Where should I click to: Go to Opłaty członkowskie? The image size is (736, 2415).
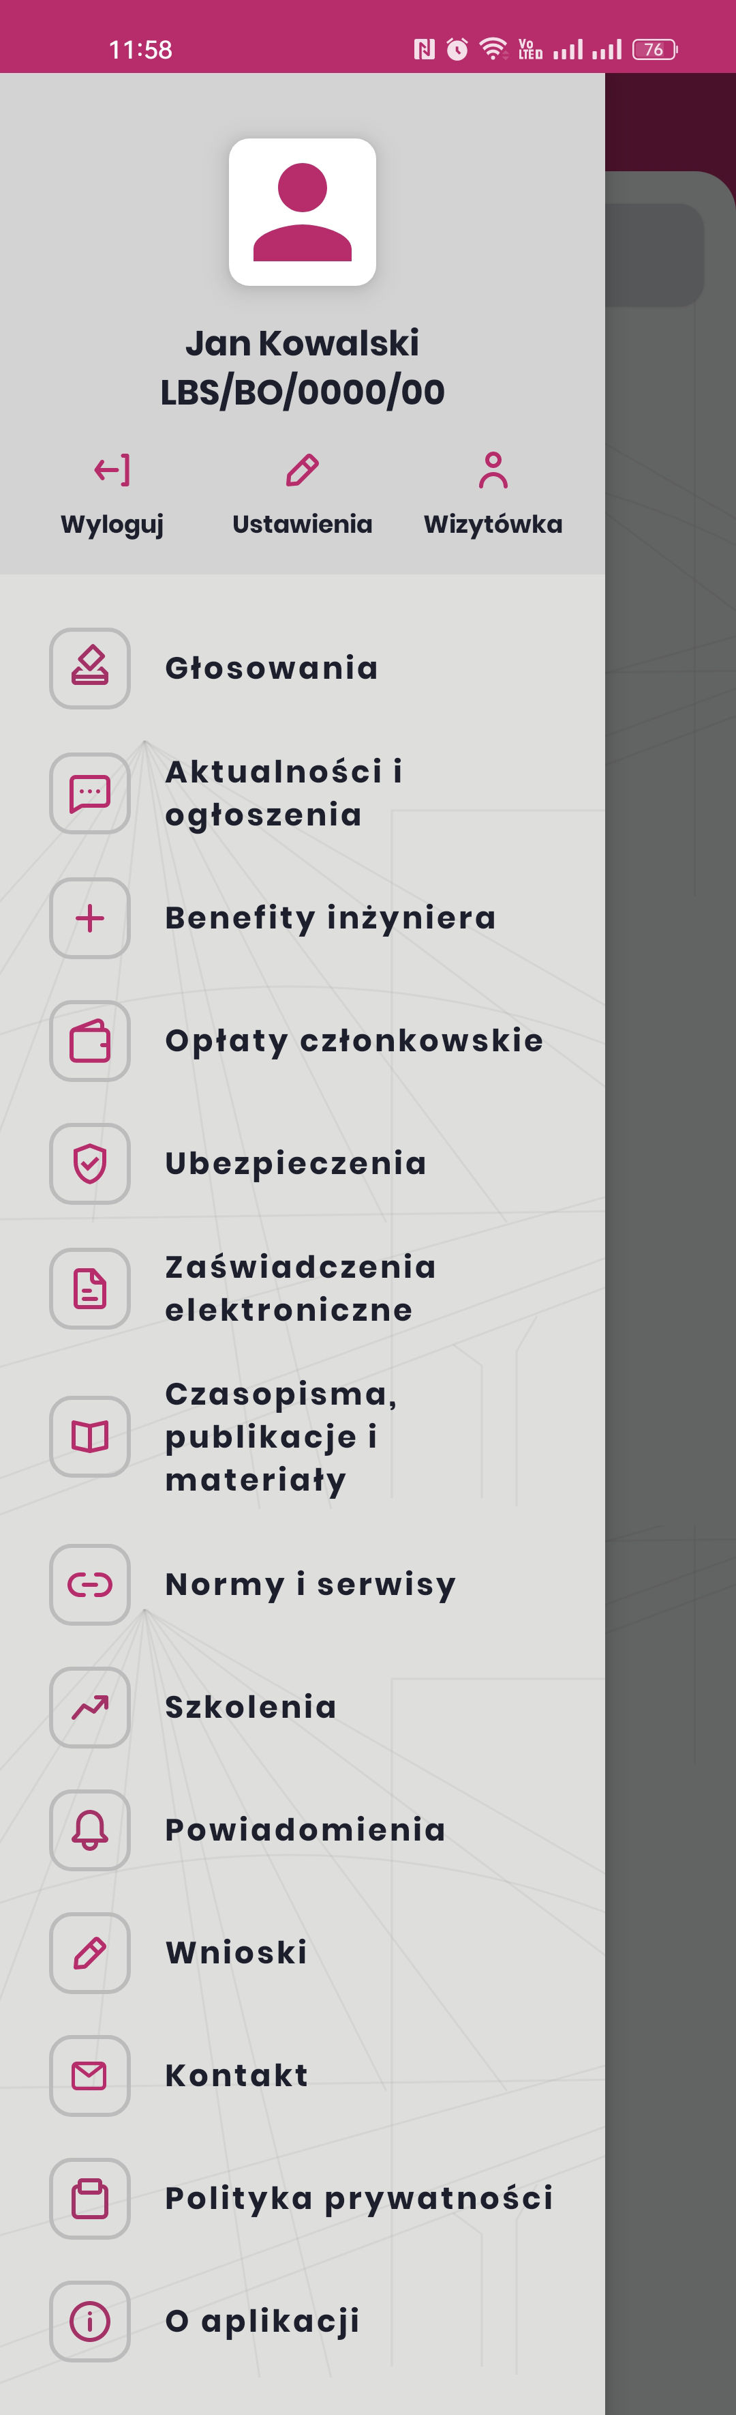[x=354, y=1040]
